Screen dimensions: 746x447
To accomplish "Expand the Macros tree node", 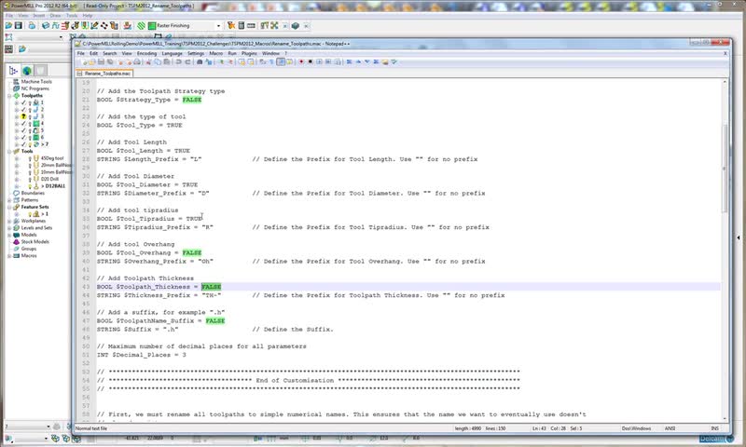I will click(9, 255).
